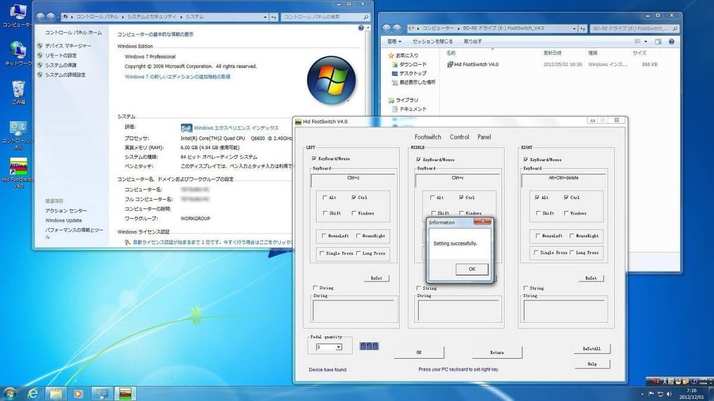Open the Computer desktop icon

click(17, 16)
